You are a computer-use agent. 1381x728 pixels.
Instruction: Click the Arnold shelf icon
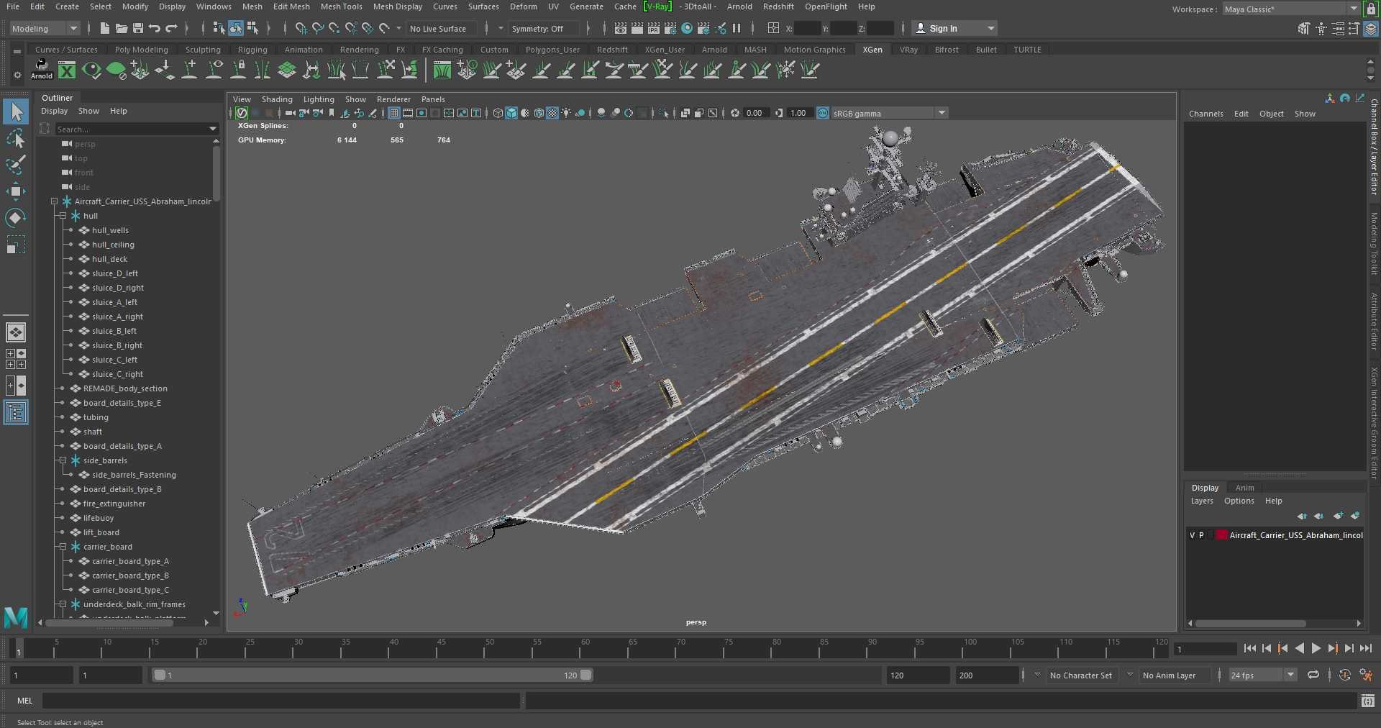click(41, 69)
